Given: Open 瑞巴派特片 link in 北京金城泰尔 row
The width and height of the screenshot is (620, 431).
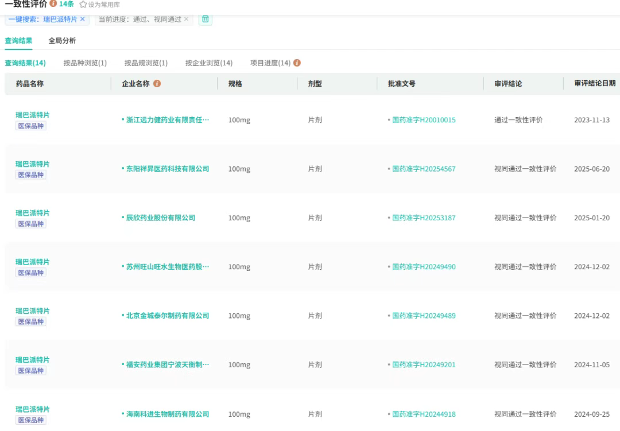Looking at the screenshot, I should click(32, 311).
